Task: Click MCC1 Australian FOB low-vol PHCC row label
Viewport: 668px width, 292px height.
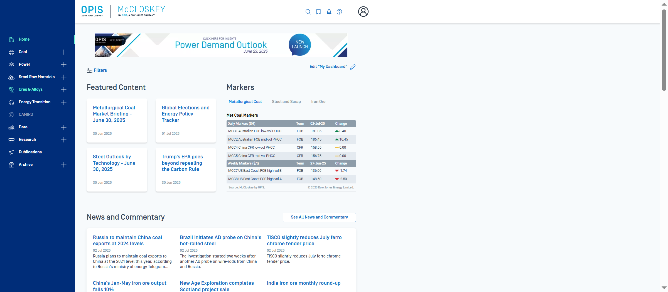Action: click(x=255, y=131)
